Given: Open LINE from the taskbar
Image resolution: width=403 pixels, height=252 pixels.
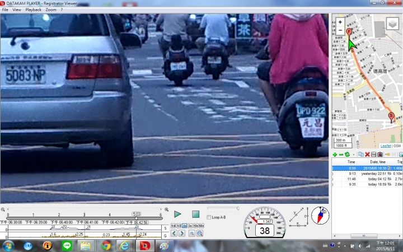Looking at the screenshot, I should (x=67, y=246).
